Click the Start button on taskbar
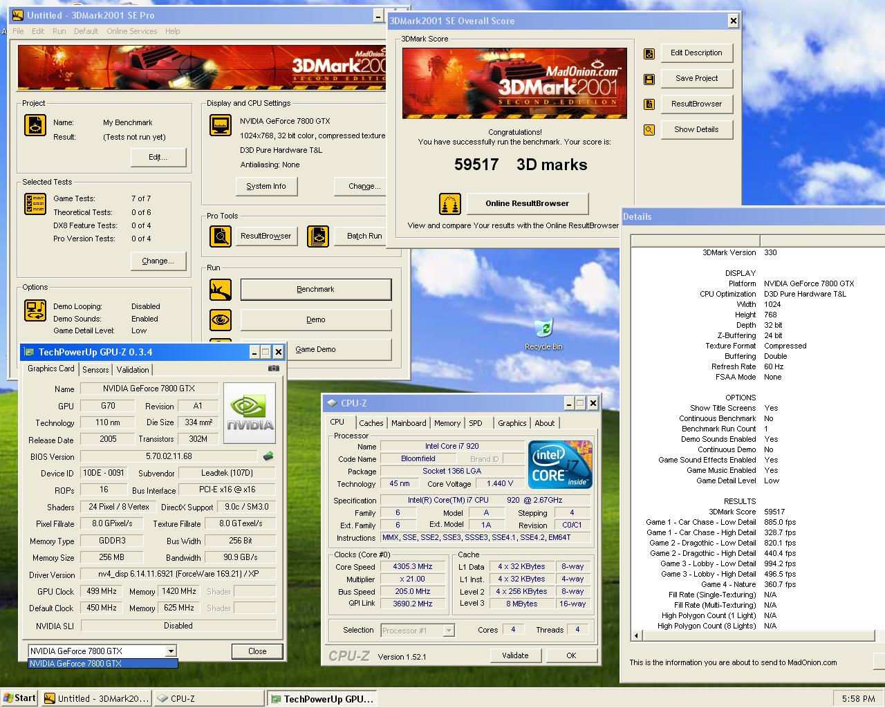This screenshot has width=885, height=708. [19, 698]
